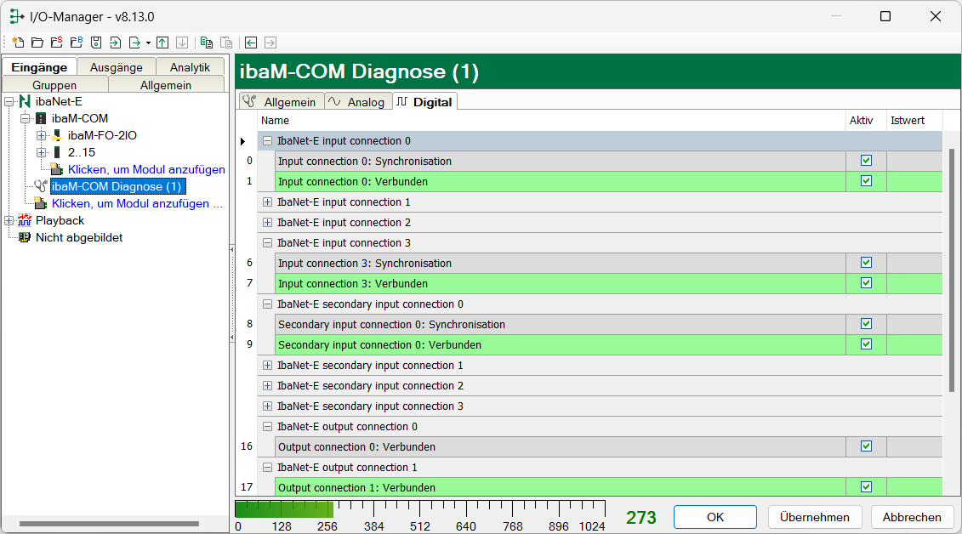
Task: Move the module down with the down-arrow icon
Action: (182, 43)
